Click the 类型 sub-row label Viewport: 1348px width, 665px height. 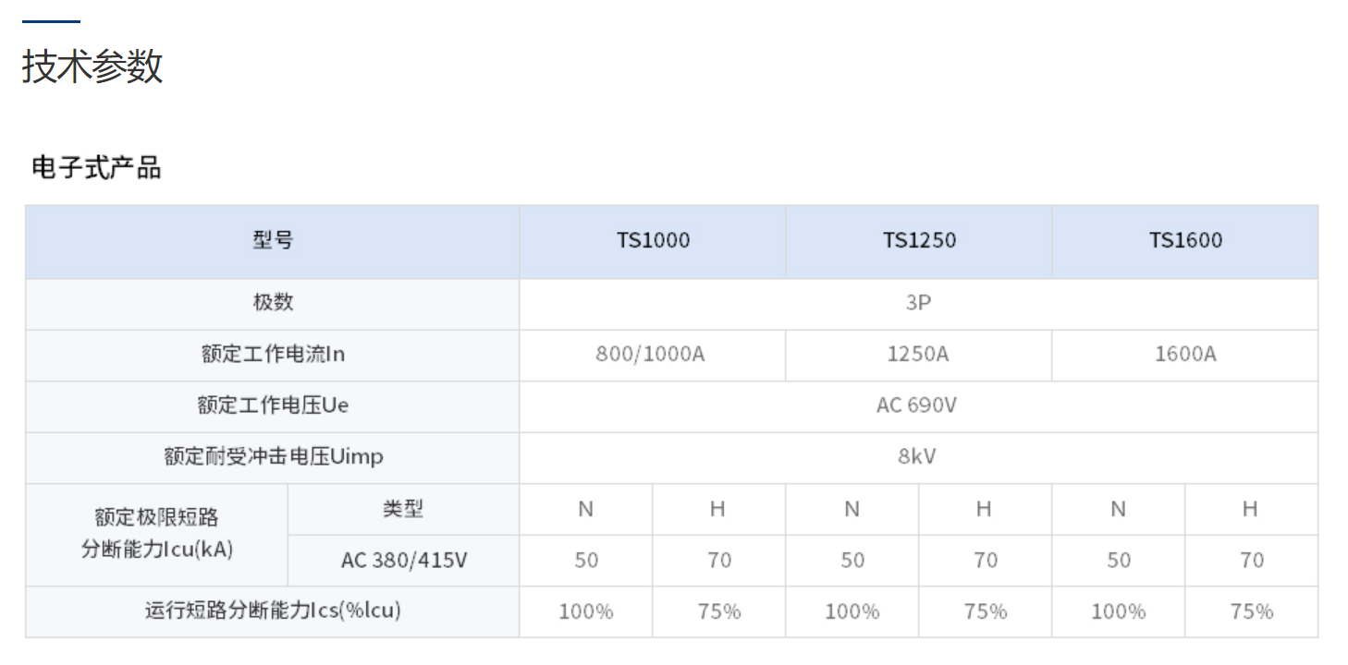403,509
